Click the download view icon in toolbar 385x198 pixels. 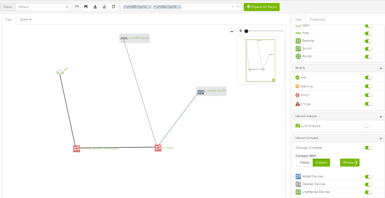tap(104, 7)
